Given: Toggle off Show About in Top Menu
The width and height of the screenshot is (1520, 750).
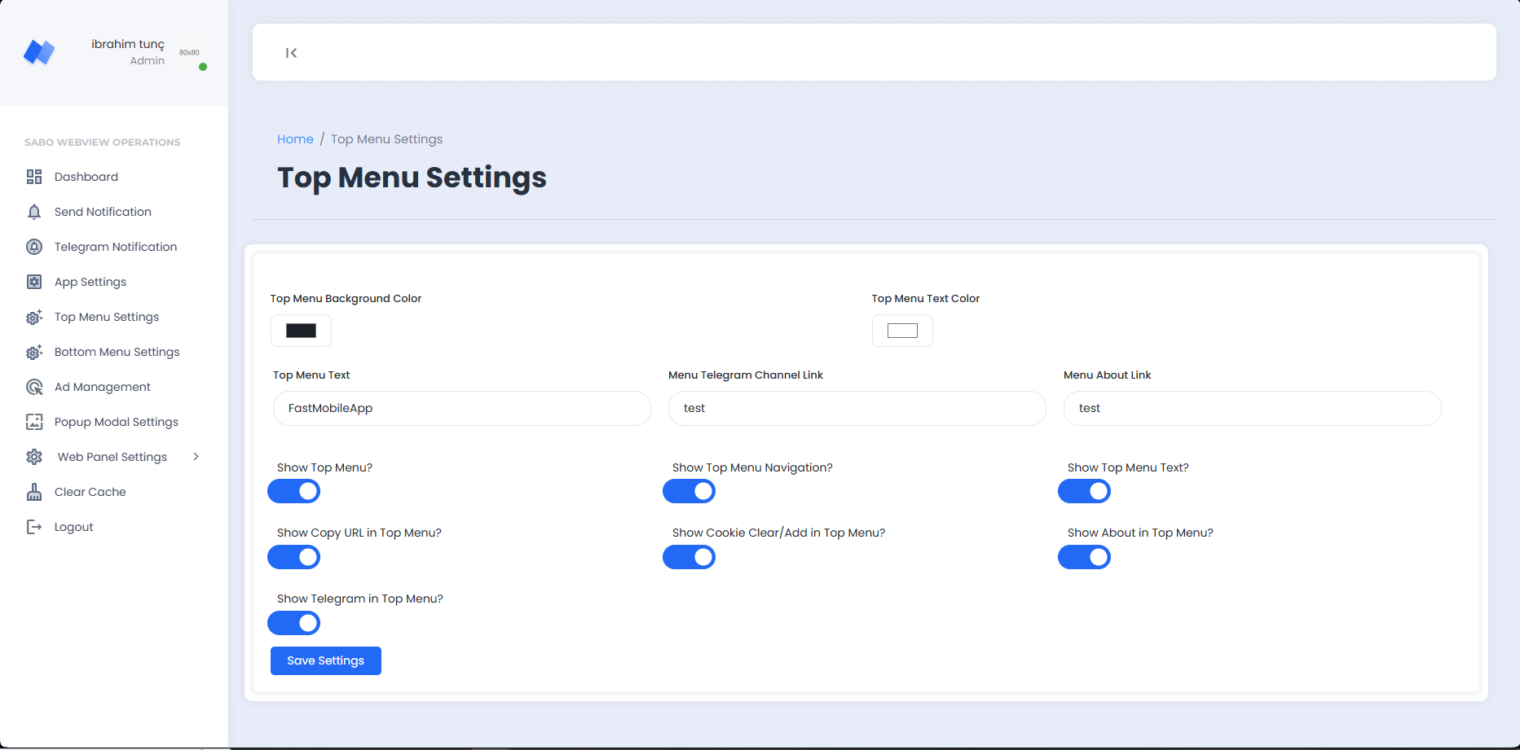Looking at the screenshot, I should (1084, 557).
